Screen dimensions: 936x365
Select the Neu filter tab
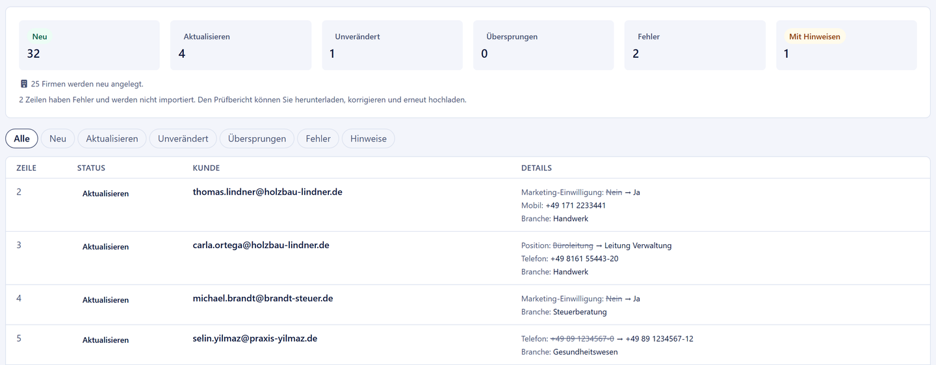(58, 138)
